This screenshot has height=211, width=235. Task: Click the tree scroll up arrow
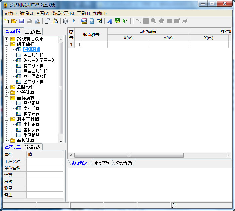point(61,39)
